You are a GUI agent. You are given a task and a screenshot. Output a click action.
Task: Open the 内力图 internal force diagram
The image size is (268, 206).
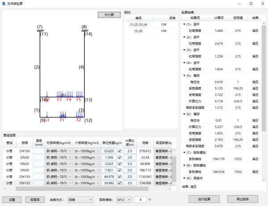click(109, 15)
